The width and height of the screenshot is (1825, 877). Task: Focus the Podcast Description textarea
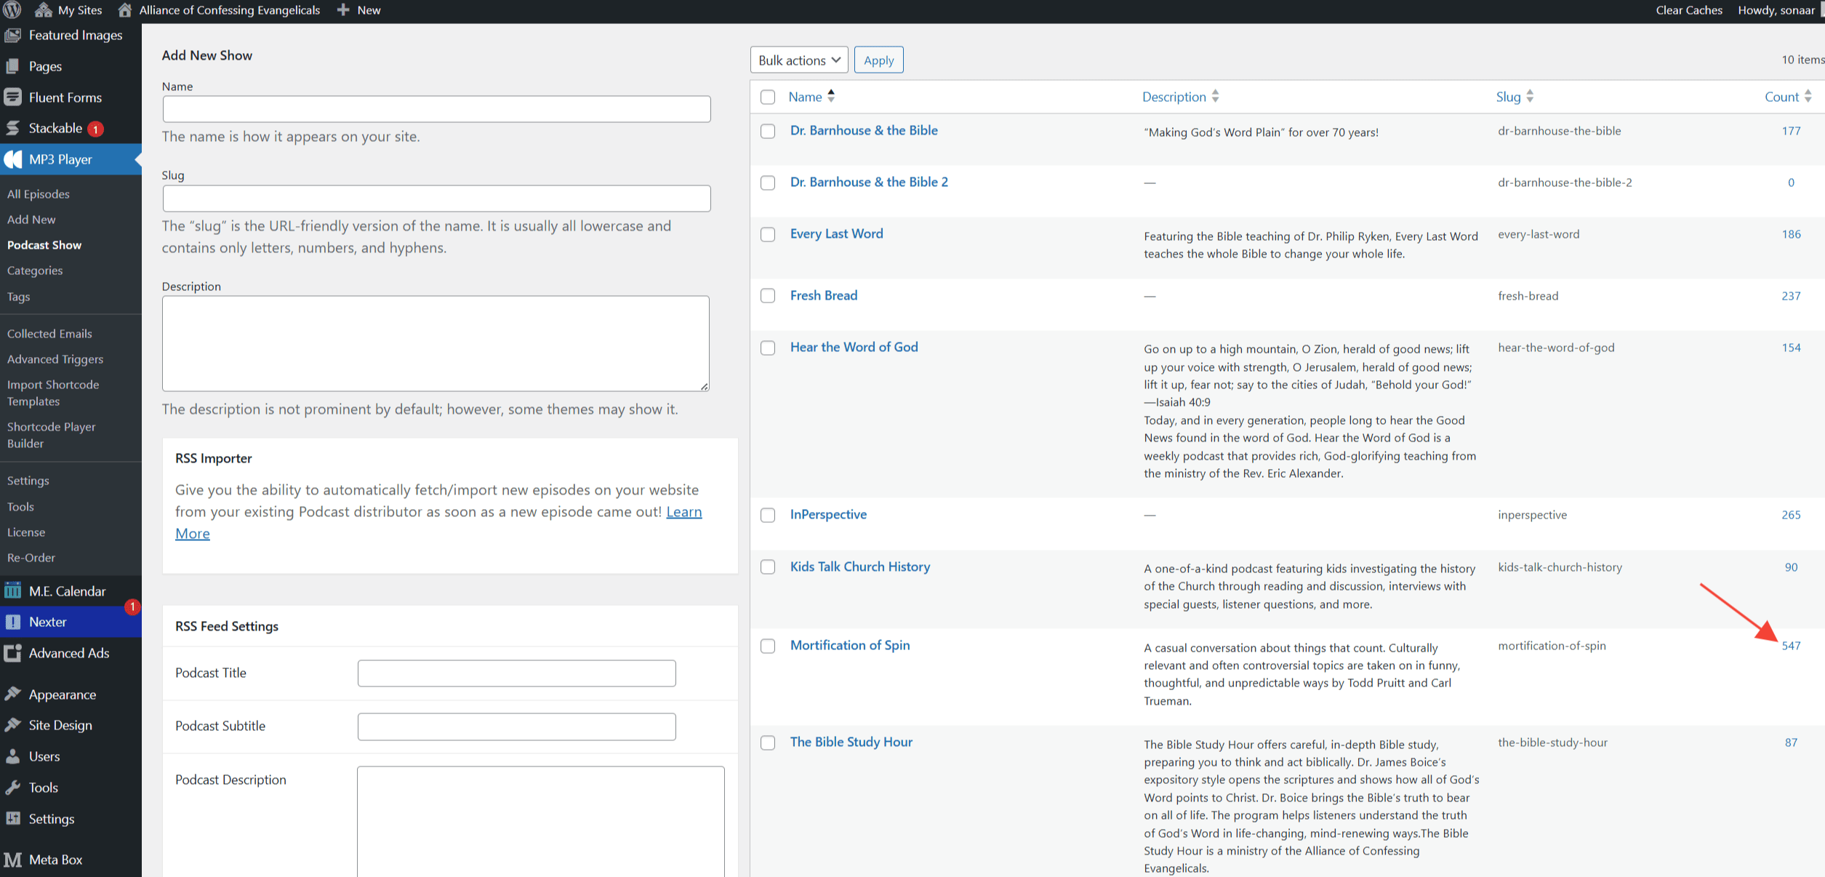pyautogui.click(x=540, y=822)
